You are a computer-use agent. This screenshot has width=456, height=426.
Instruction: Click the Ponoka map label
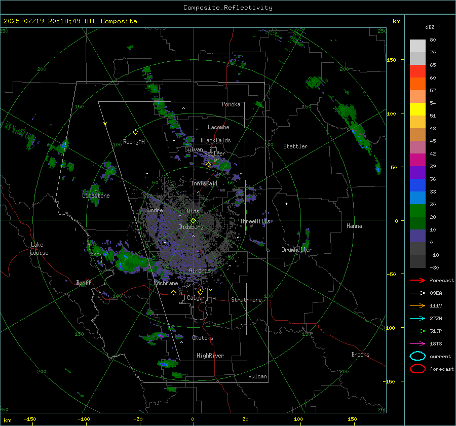click(231, 104)
